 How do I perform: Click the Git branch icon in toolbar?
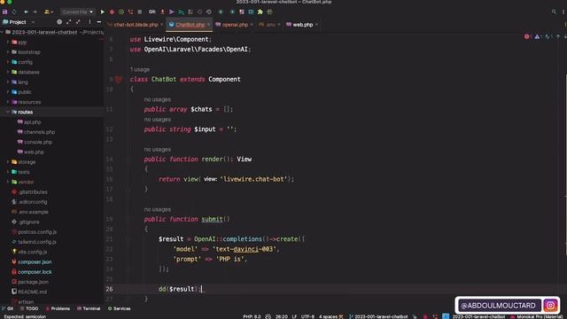point(181,12)
